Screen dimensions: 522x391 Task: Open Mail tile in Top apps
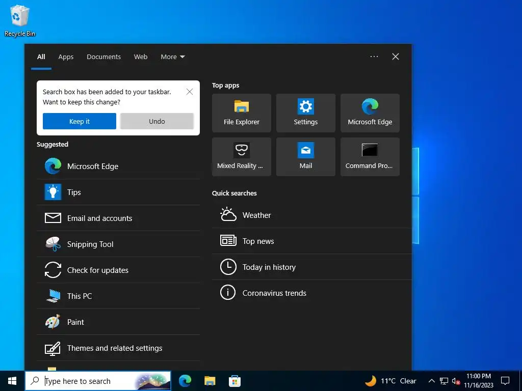[x=306, y=157]
